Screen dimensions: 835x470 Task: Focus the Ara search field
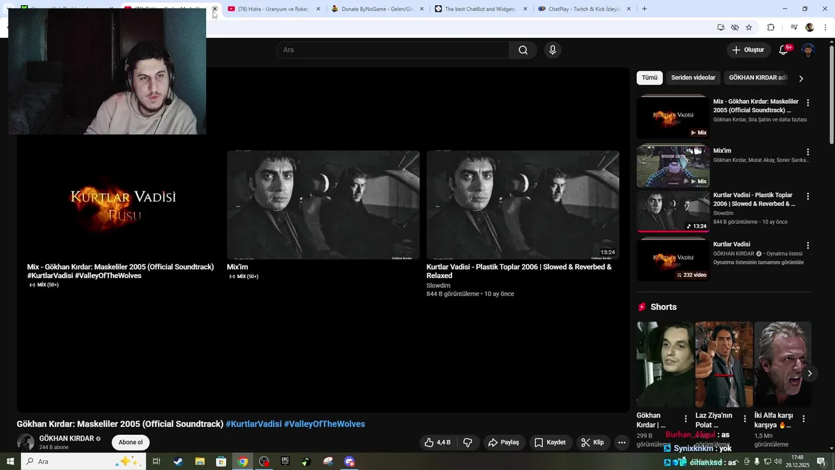pos(393,50)
